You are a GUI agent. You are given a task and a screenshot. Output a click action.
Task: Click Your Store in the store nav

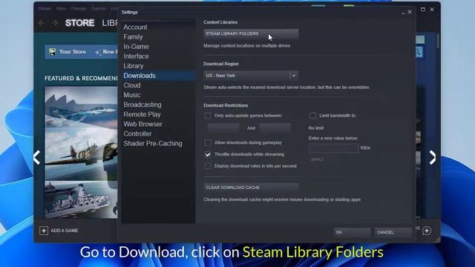pyautogui.click(x=73, y=52)
